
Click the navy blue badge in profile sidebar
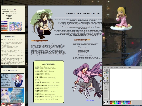click(x=4, y=24)
